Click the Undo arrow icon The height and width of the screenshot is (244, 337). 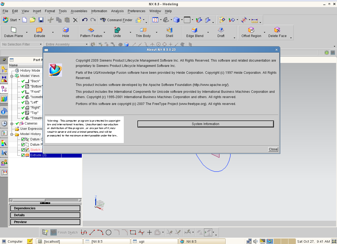85,20
